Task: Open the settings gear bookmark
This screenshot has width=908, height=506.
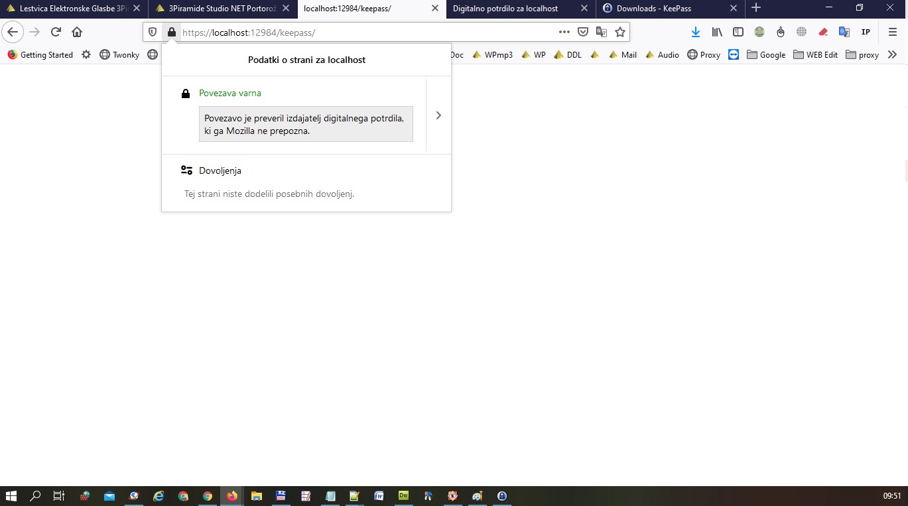Action: tap(86, 55)
